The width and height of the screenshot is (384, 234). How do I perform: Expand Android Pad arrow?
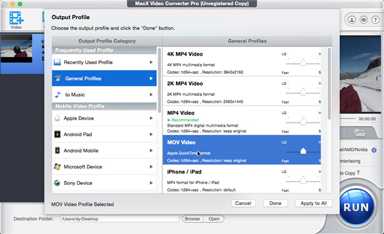(151, 134)
